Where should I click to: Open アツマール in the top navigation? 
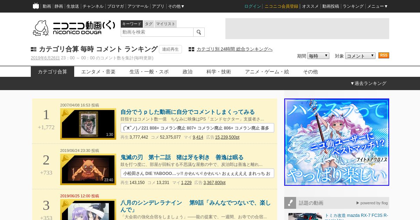click(138, 6)
